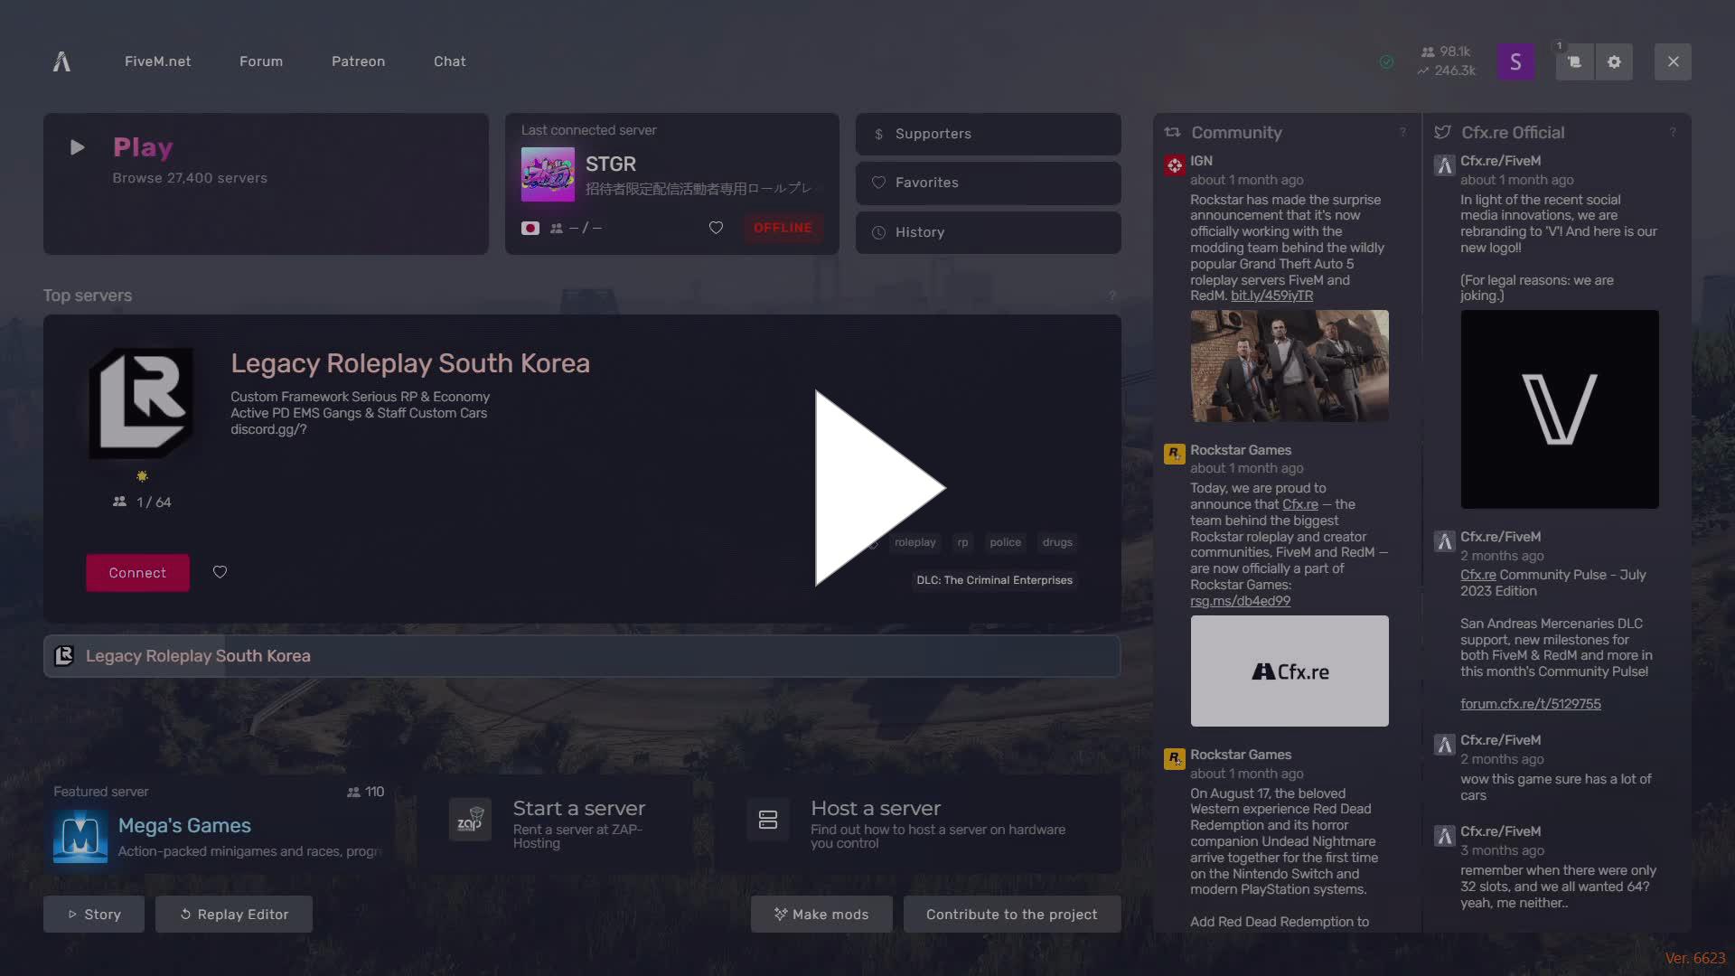
Task: Select the Make mods wand icon
Action: click(x=781, y=914)
